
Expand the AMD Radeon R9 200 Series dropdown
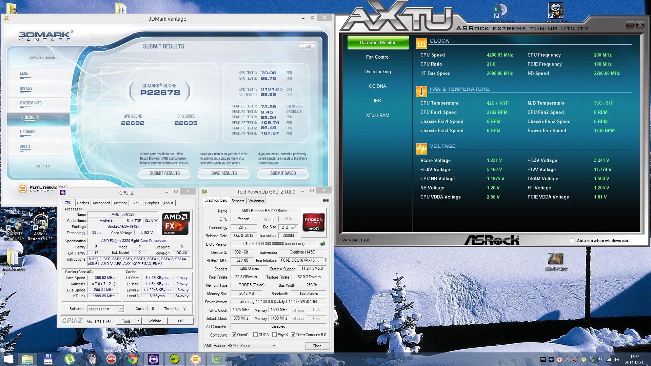(274, 346)
